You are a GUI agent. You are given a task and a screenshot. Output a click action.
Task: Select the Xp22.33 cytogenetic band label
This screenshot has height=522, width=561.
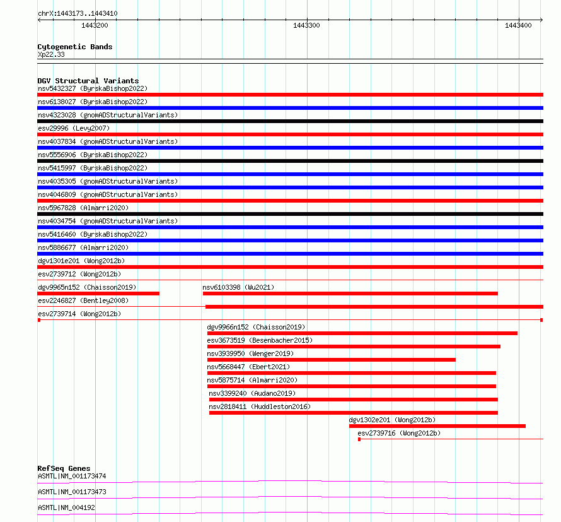[51, 54]
